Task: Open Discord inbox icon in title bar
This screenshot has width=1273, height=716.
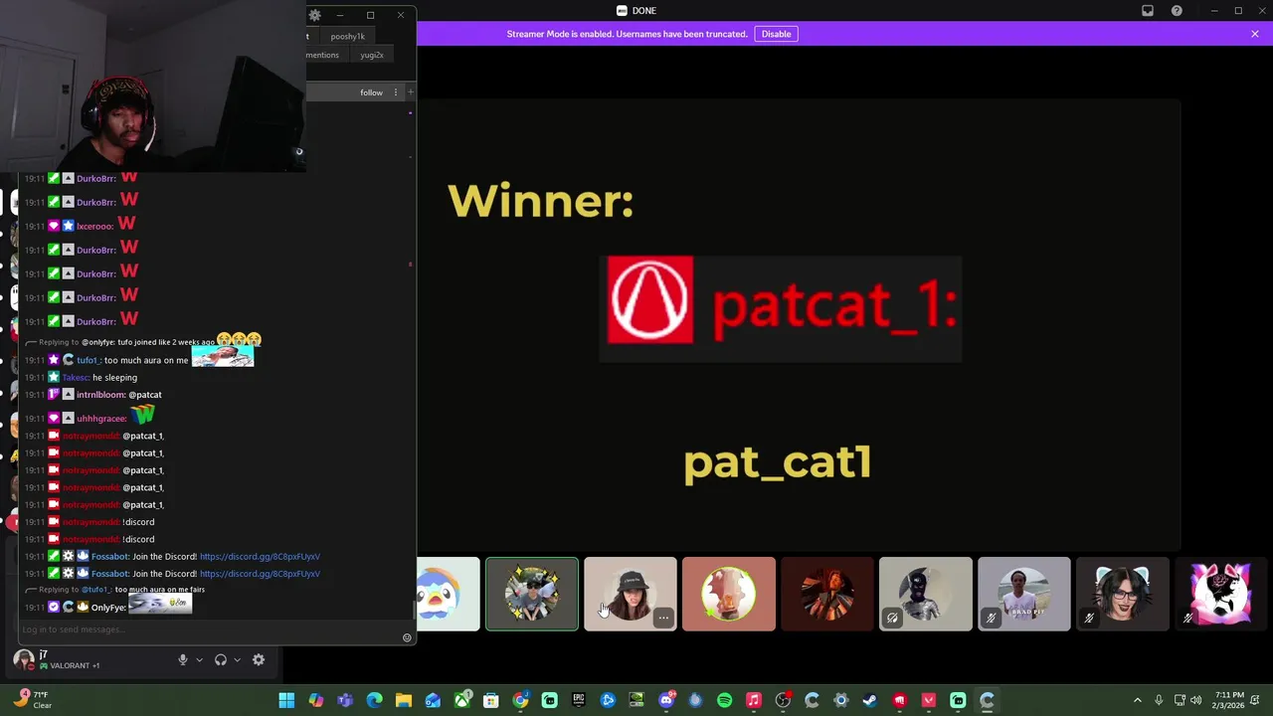Action: 1148,11
